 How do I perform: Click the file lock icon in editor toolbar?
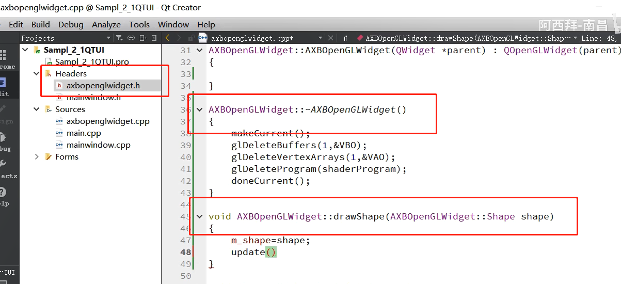pos(190,38)
